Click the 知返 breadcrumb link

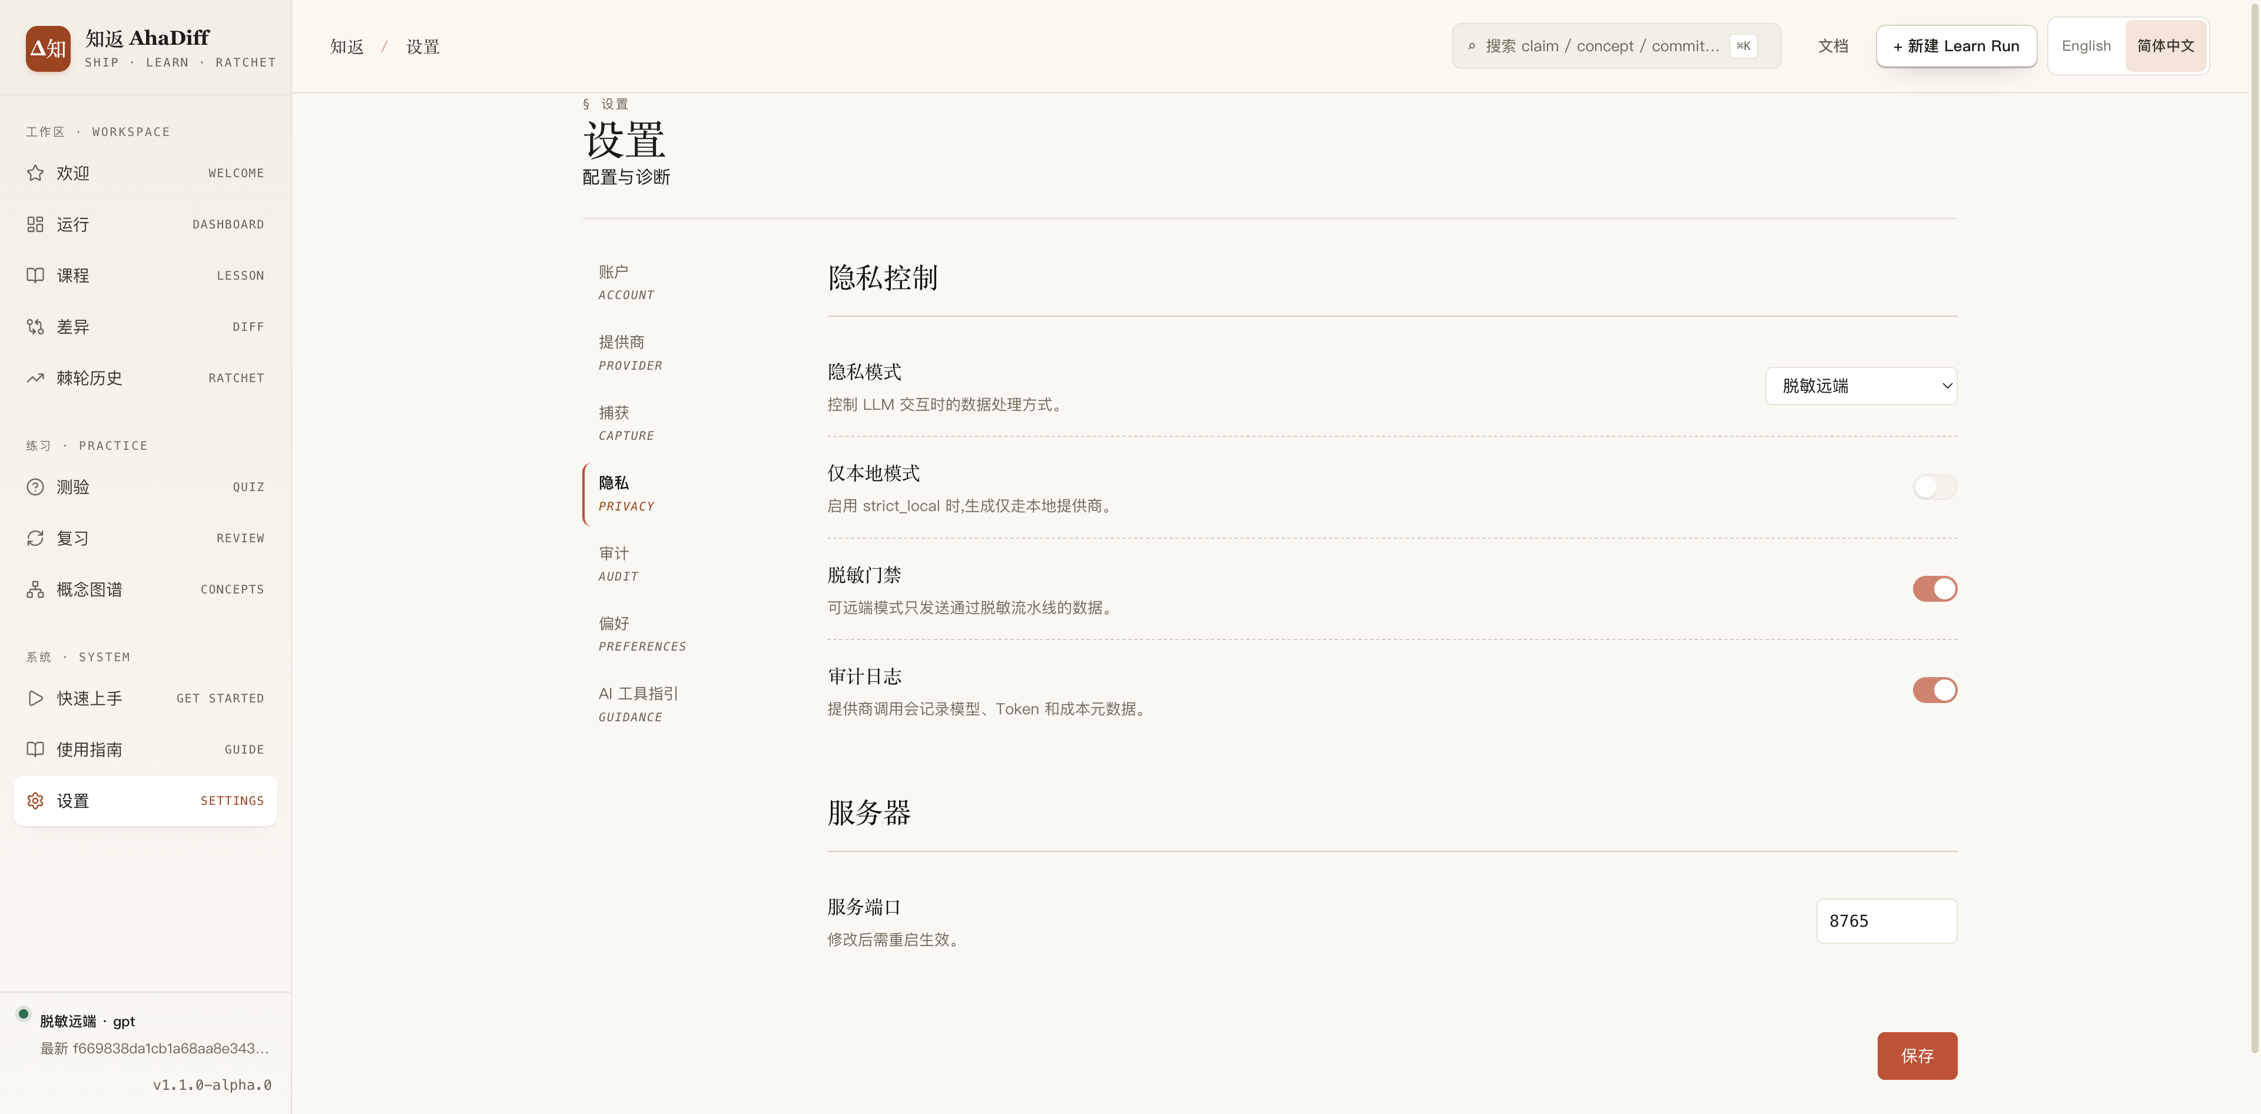347,47
